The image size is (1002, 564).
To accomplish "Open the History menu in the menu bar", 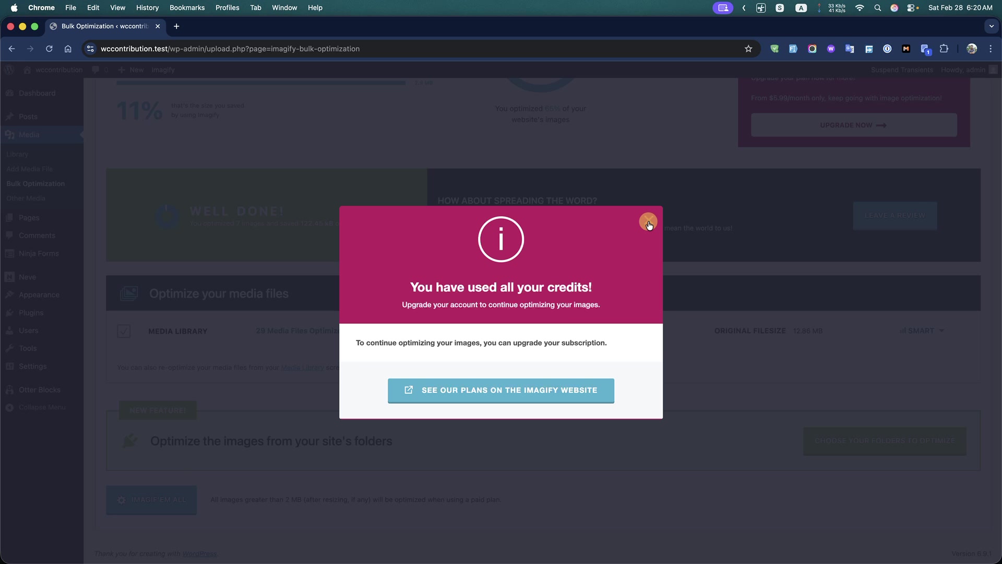I will tap(147, 8).
